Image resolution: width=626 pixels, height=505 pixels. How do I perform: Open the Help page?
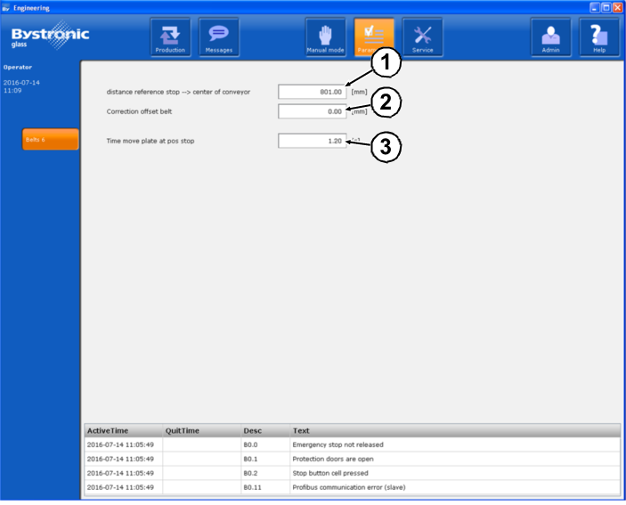click(x=599, y=37)
